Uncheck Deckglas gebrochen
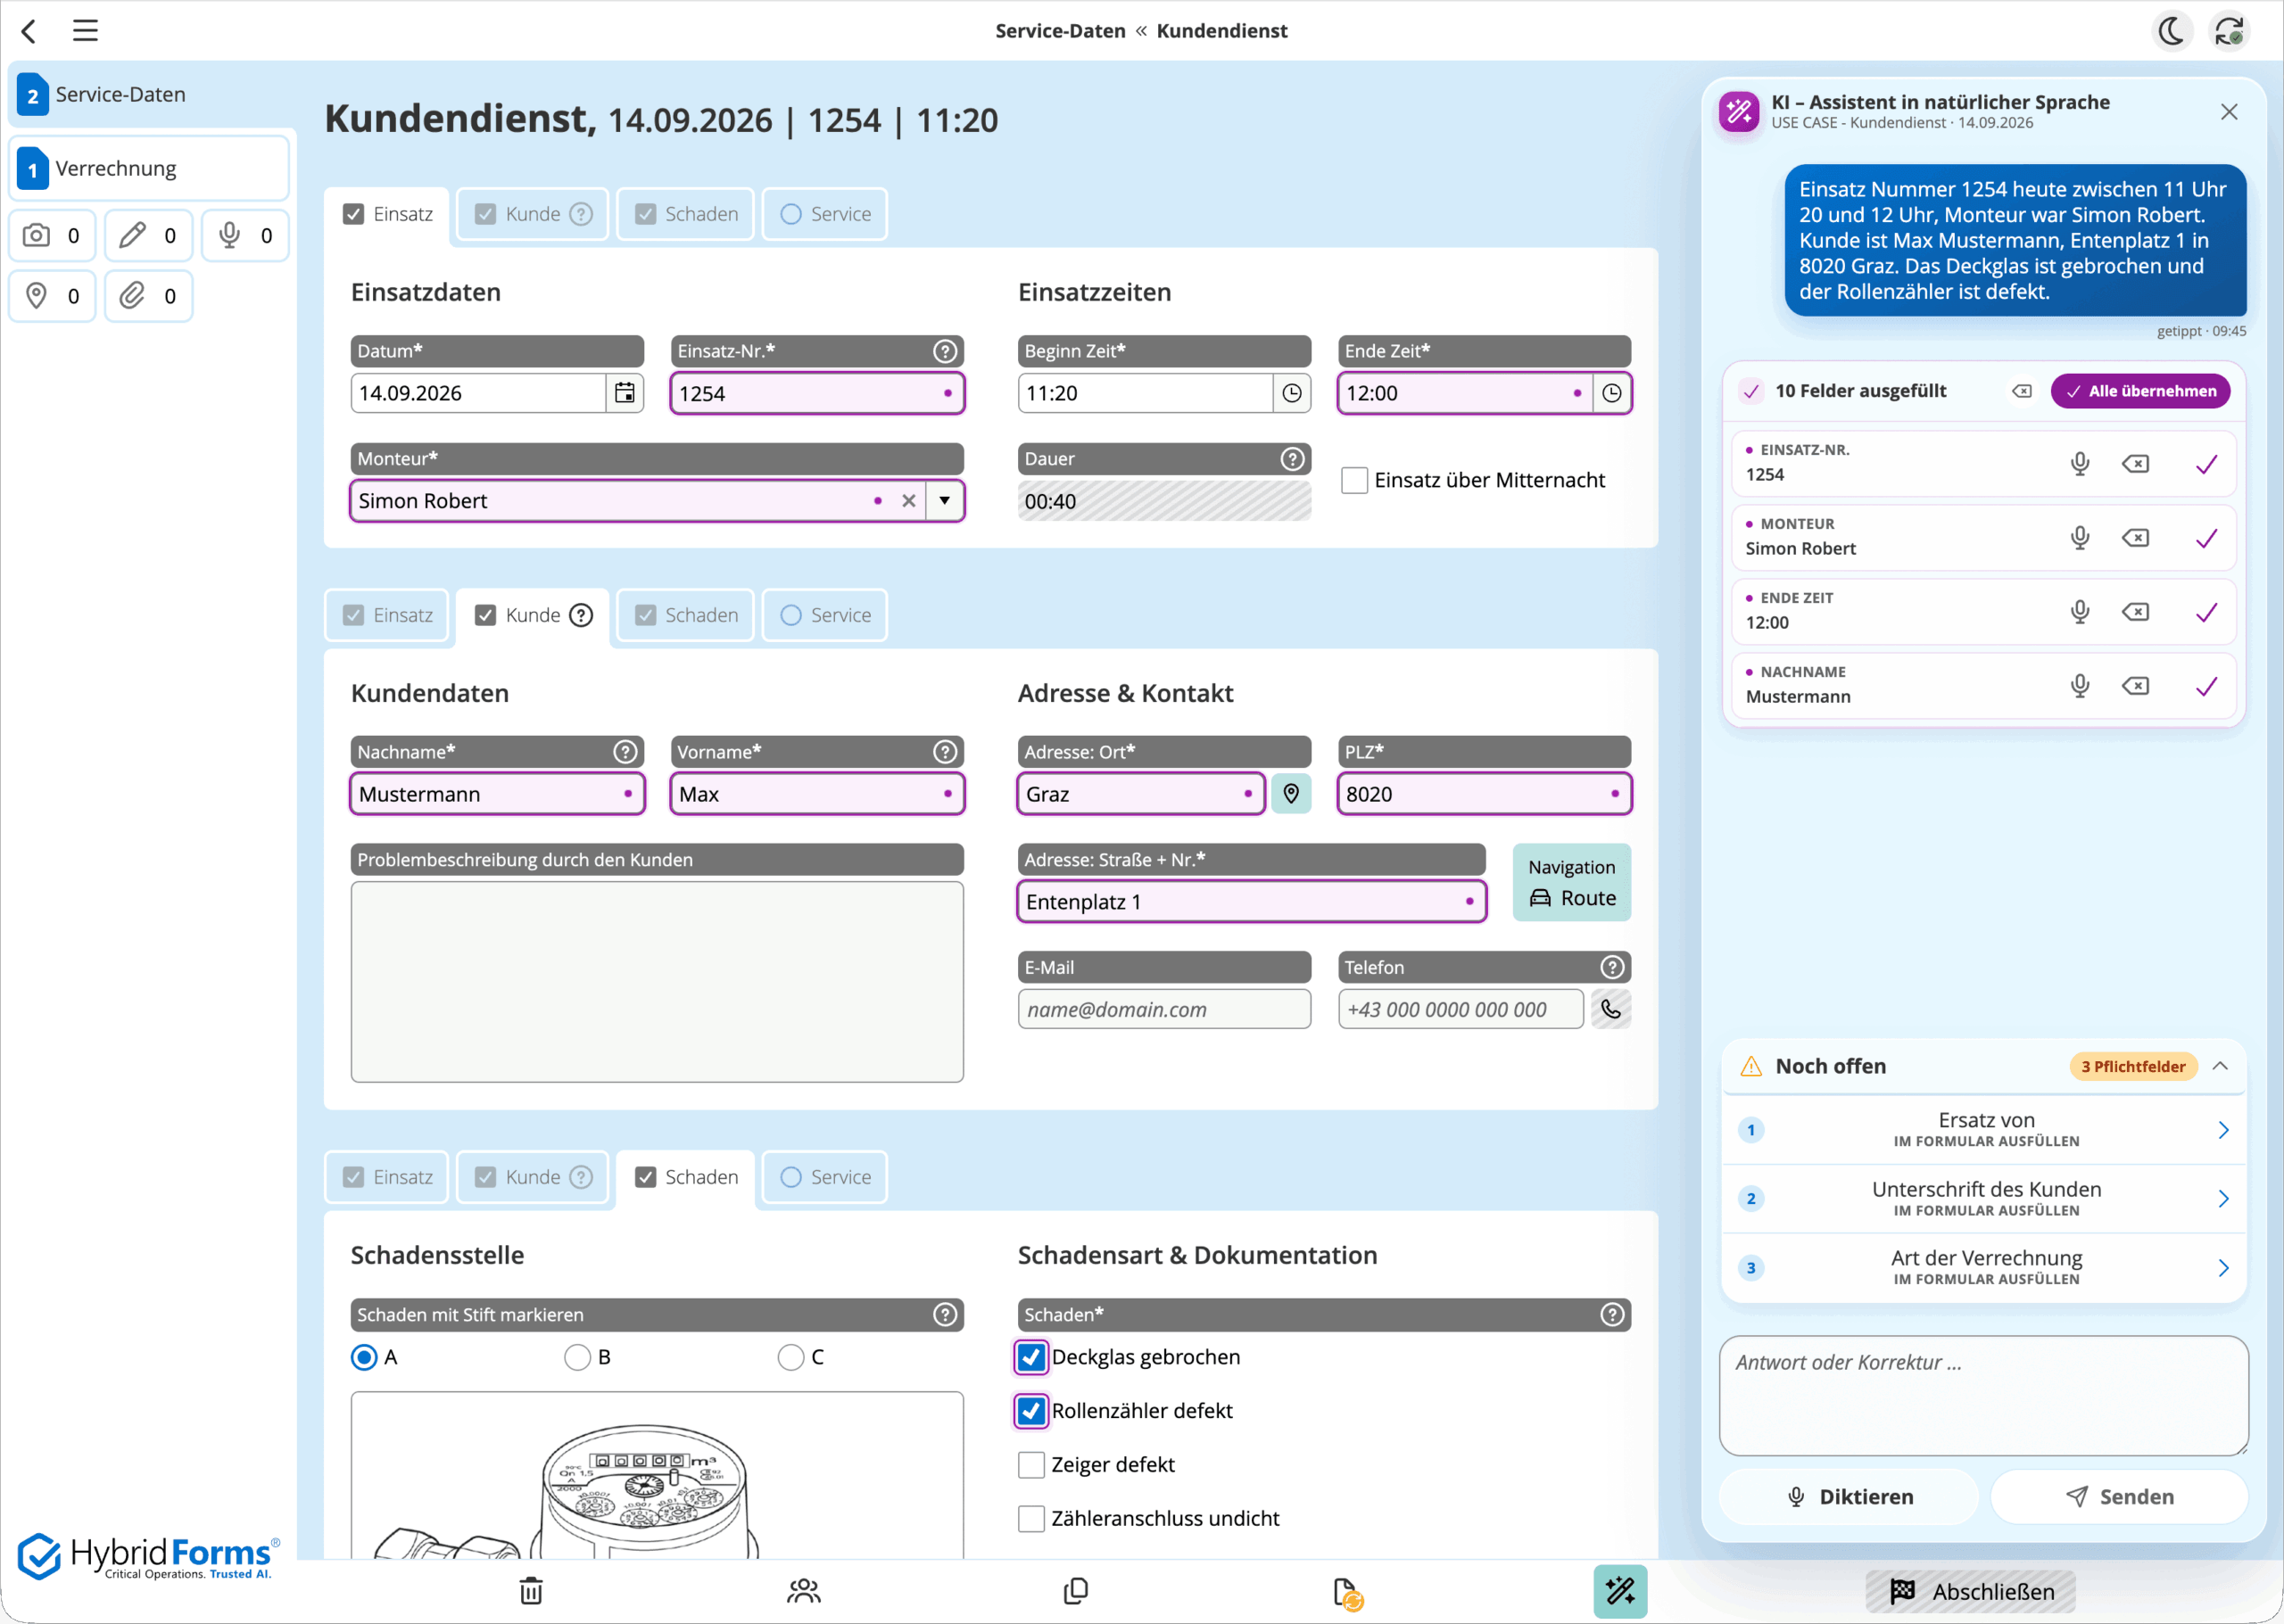 tap(1031, 1357)
